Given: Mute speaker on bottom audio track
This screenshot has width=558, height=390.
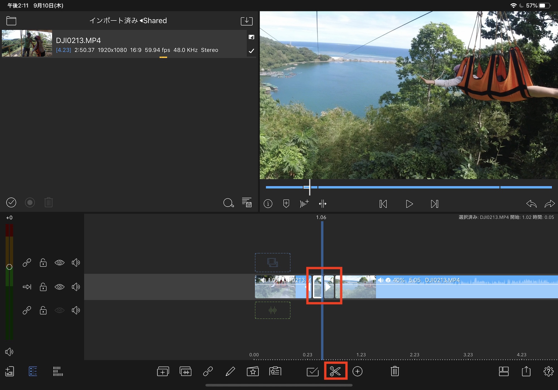Looking at the screenshot, I should pyautogui.click(x=76, y=310).
